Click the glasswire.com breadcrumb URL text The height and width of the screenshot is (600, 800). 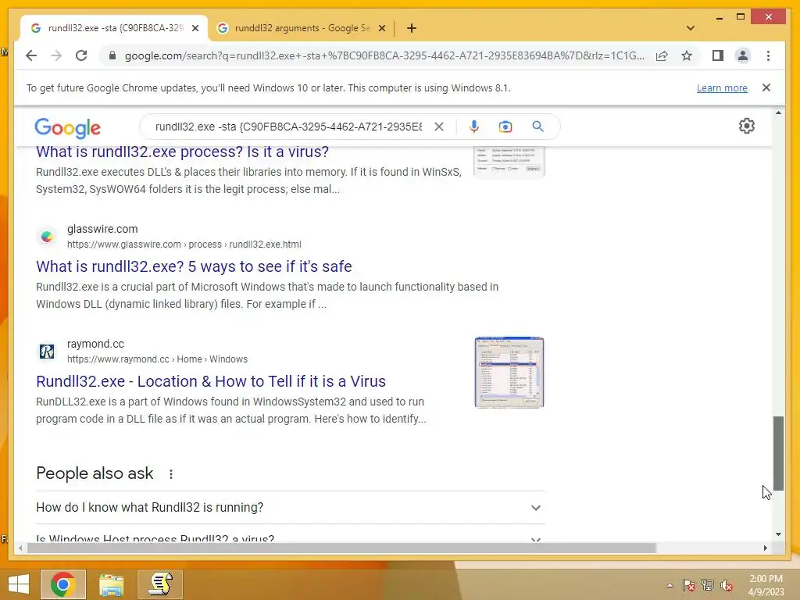pyautogui.click(x=184, y=245)
